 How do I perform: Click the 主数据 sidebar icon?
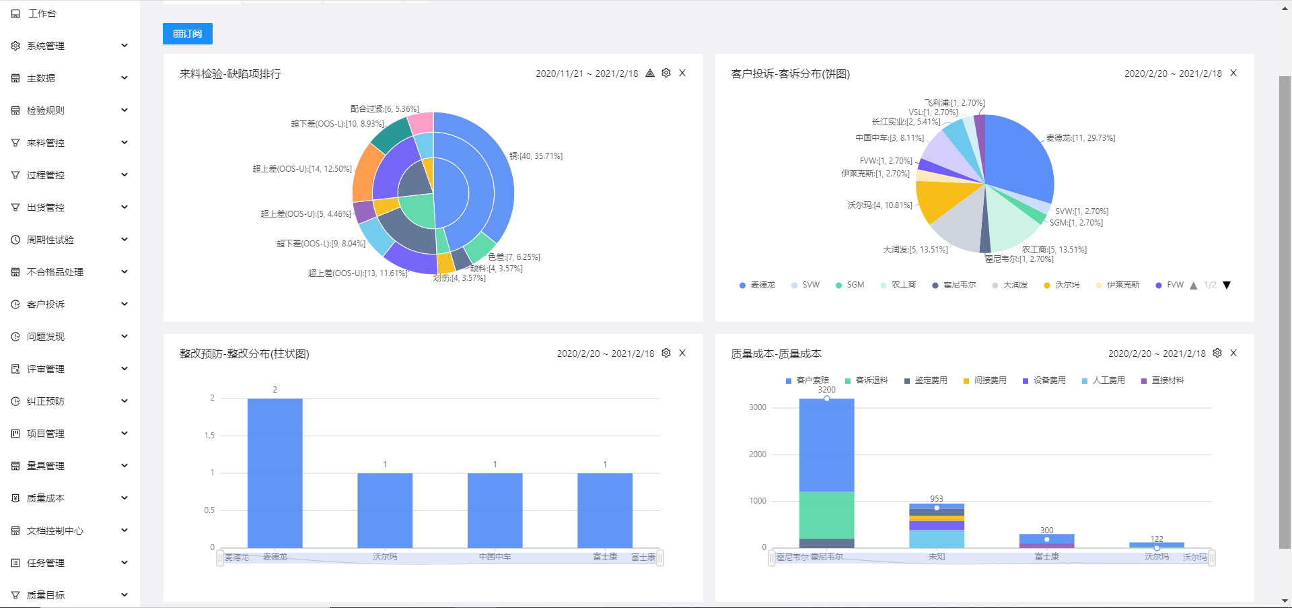coord(15,78)
